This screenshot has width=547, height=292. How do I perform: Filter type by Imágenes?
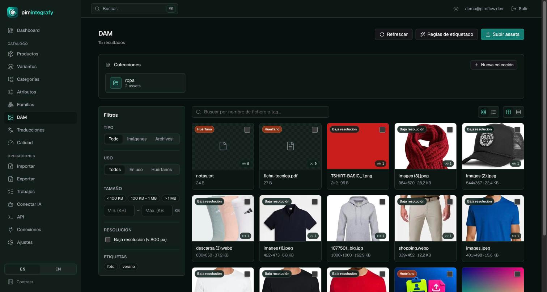137,139
